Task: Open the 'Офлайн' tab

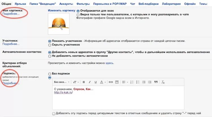Action: pyautogui.click(x=190, y=4)
